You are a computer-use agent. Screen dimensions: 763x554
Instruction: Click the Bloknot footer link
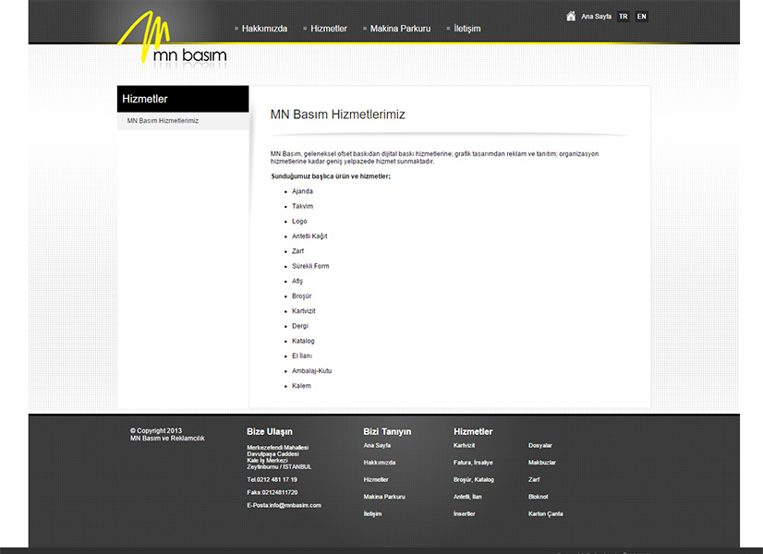[x=538, y=497]
